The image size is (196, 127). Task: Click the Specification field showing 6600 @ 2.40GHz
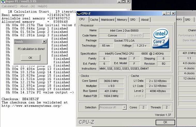(134, 54)
